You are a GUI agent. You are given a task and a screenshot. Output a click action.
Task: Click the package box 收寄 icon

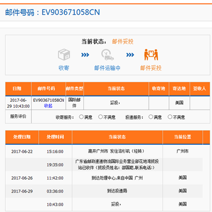(64, 55)
